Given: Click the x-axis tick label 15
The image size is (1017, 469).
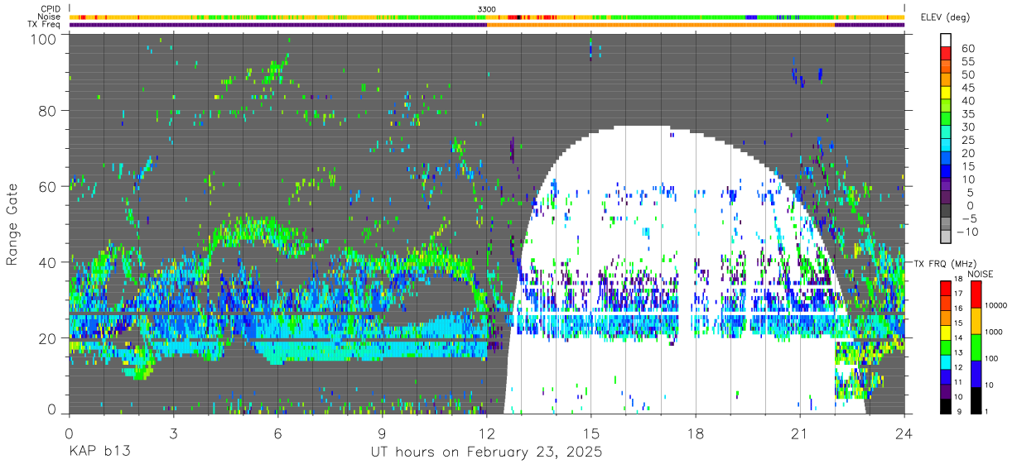Looking at the screenshot, I should coord(590,433).
